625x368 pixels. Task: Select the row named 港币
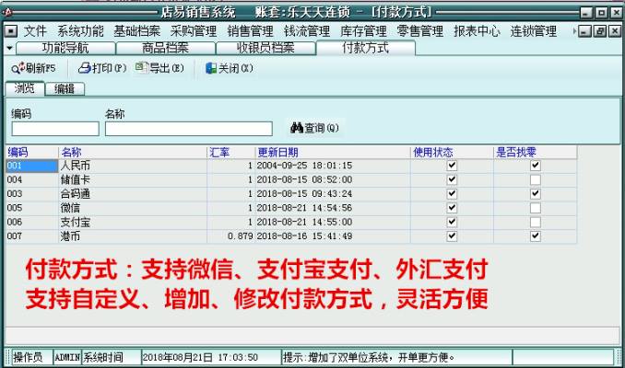(x=291, y=236)
